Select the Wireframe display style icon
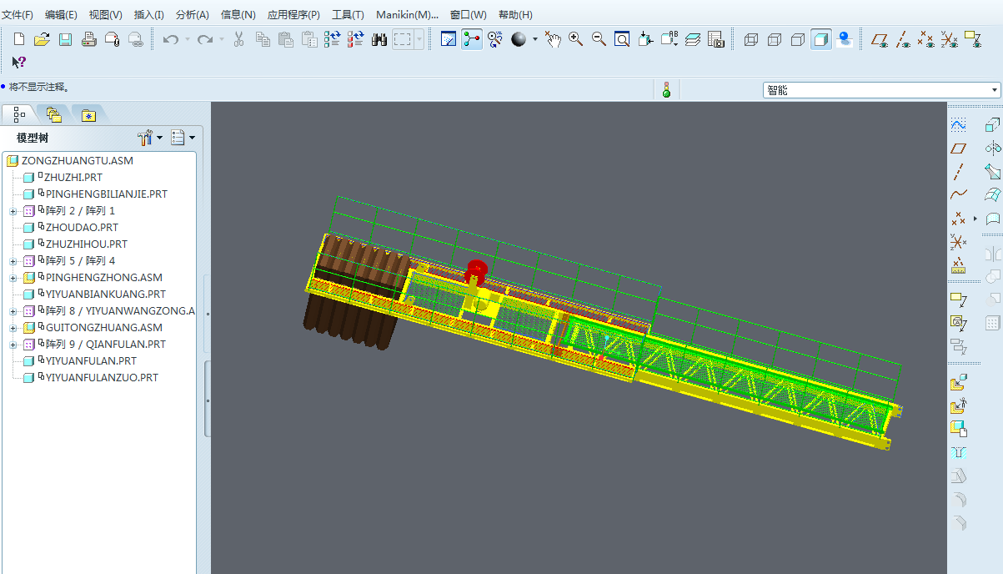The width and height of the screenshot is (1003, 574). 750,39
